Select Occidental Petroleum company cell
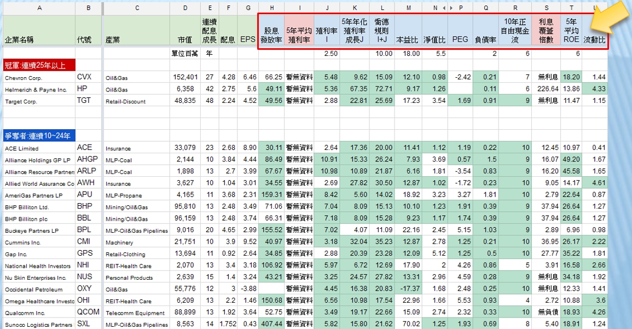This screenshot has height=329, width=632. pyautogui.click(x=39, y=288)
